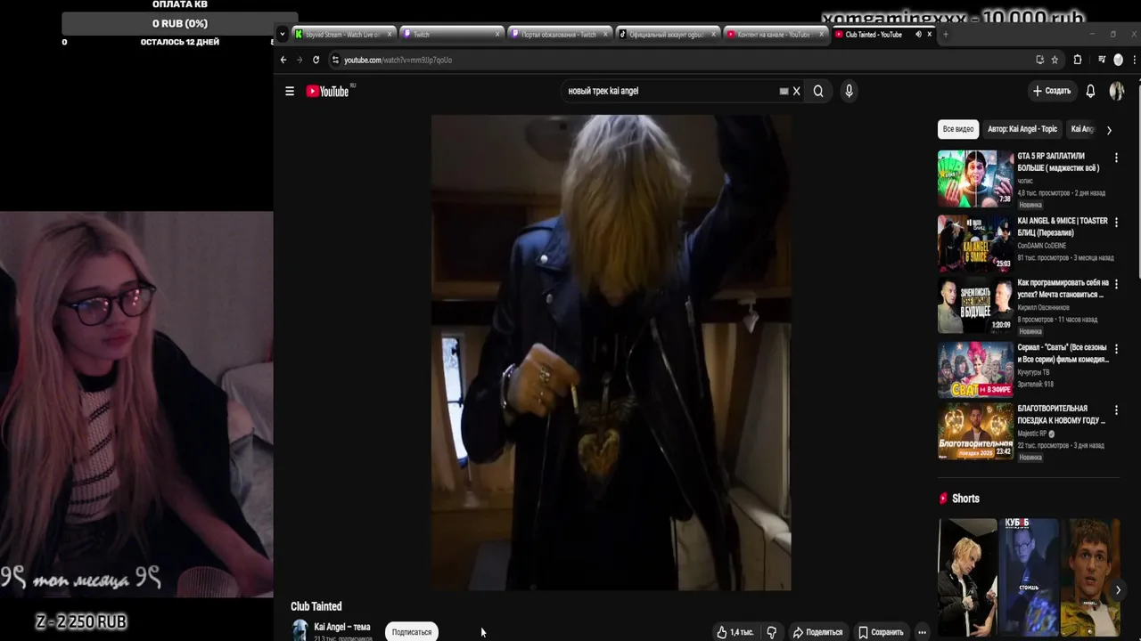Open the YouTube hamburger guide menu

coord(290,91)
